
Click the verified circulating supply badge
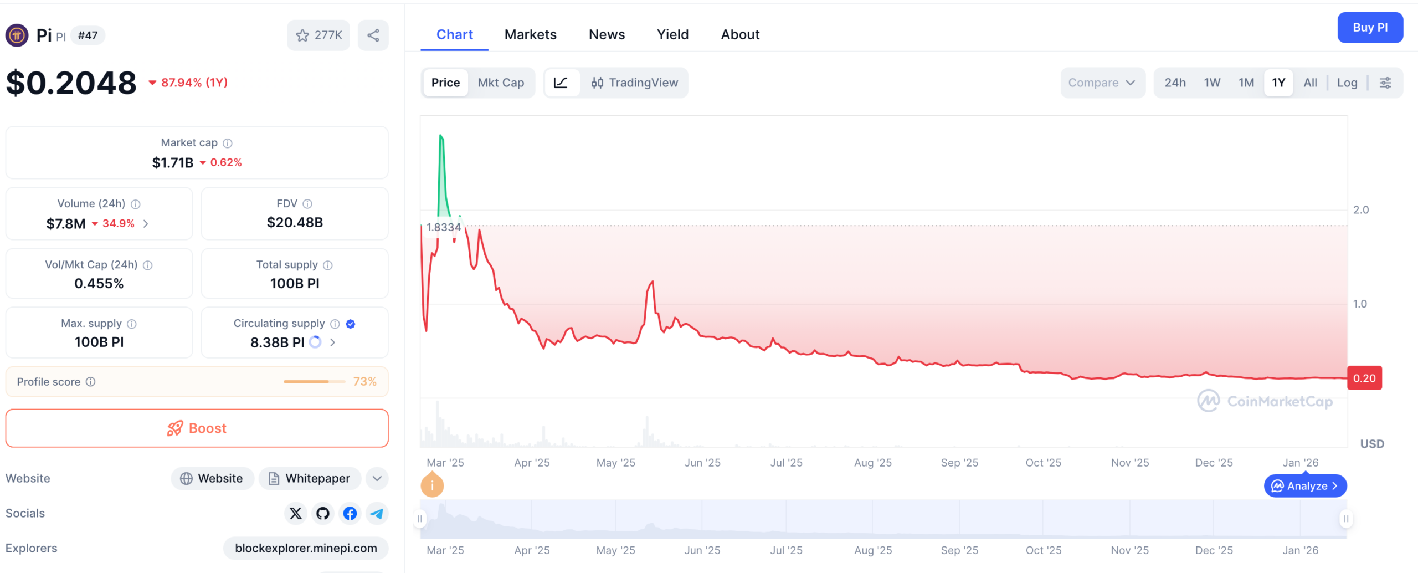[x=351, y=324]
